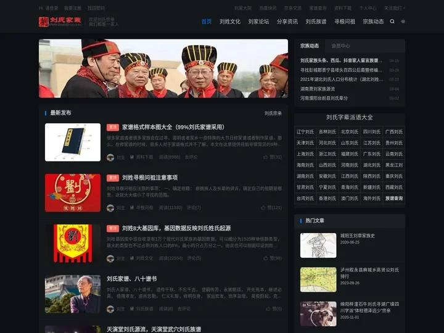Viewport: 444px width, 333px height.
Task: Open 寻根问祖 category tag on second post
Action: point(142,208)
